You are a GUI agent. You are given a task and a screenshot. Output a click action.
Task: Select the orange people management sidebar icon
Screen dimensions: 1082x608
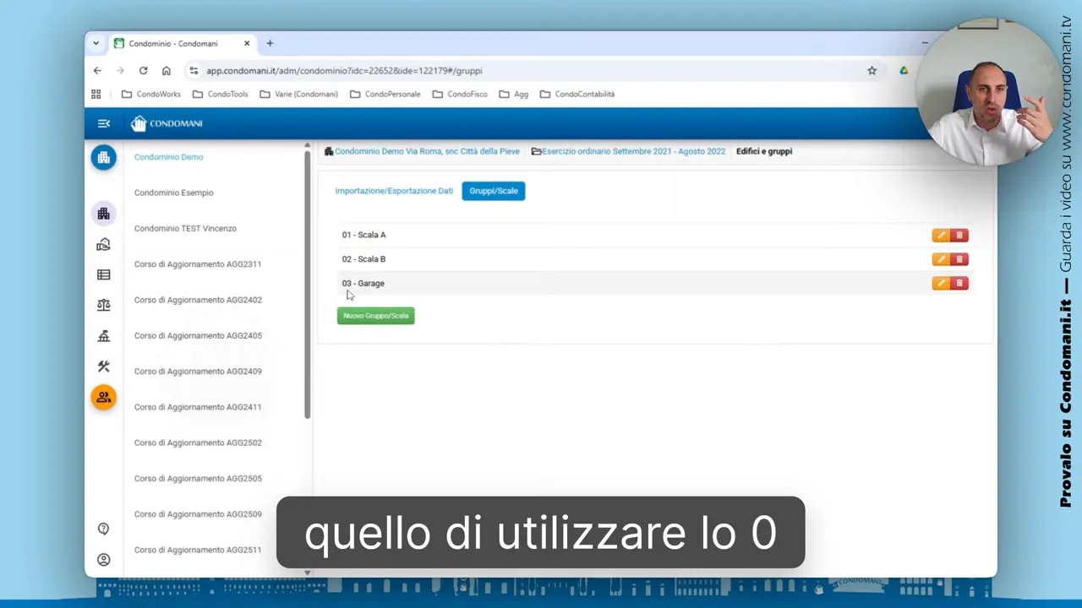[103, 397]
